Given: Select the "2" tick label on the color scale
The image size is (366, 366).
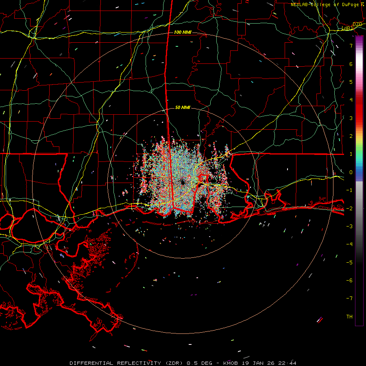Looking at the screenshot, I should click(351, 136).
